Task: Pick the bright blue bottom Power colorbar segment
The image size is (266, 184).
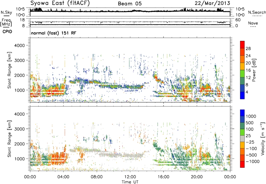Action: [242, 95]
